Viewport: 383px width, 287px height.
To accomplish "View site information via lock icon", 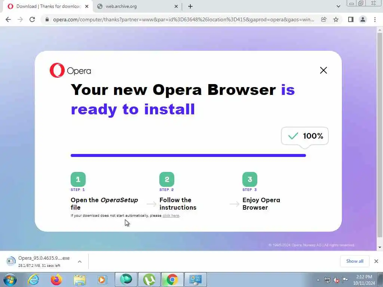I will point(47,19).
